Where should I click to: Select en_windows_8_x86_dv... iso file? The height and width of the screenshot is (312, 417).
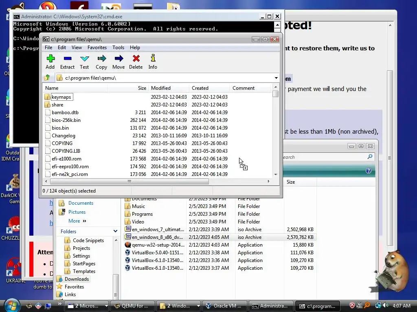157,237
